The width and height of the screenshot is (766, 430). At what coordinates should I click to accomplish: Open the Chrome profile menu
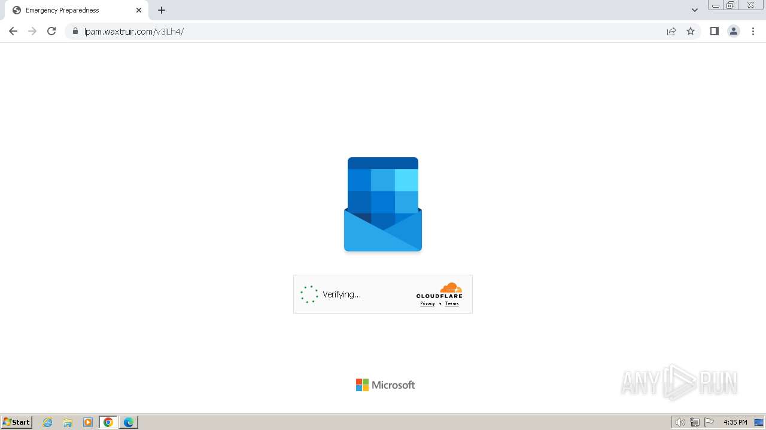734,31
